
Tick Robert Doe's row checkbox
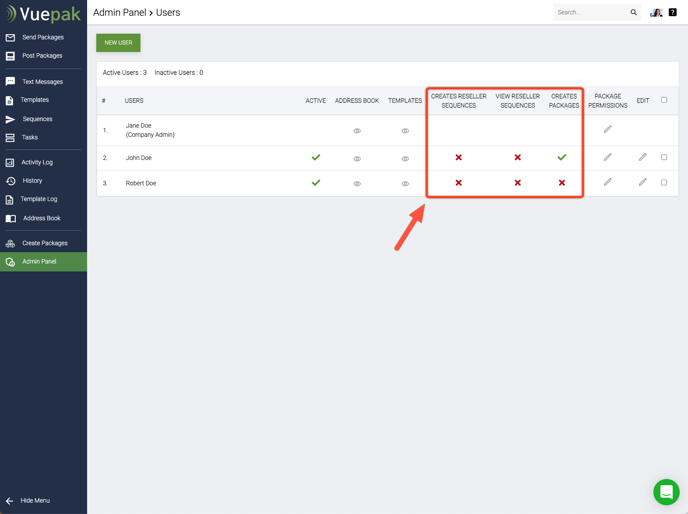pos(664,183)
